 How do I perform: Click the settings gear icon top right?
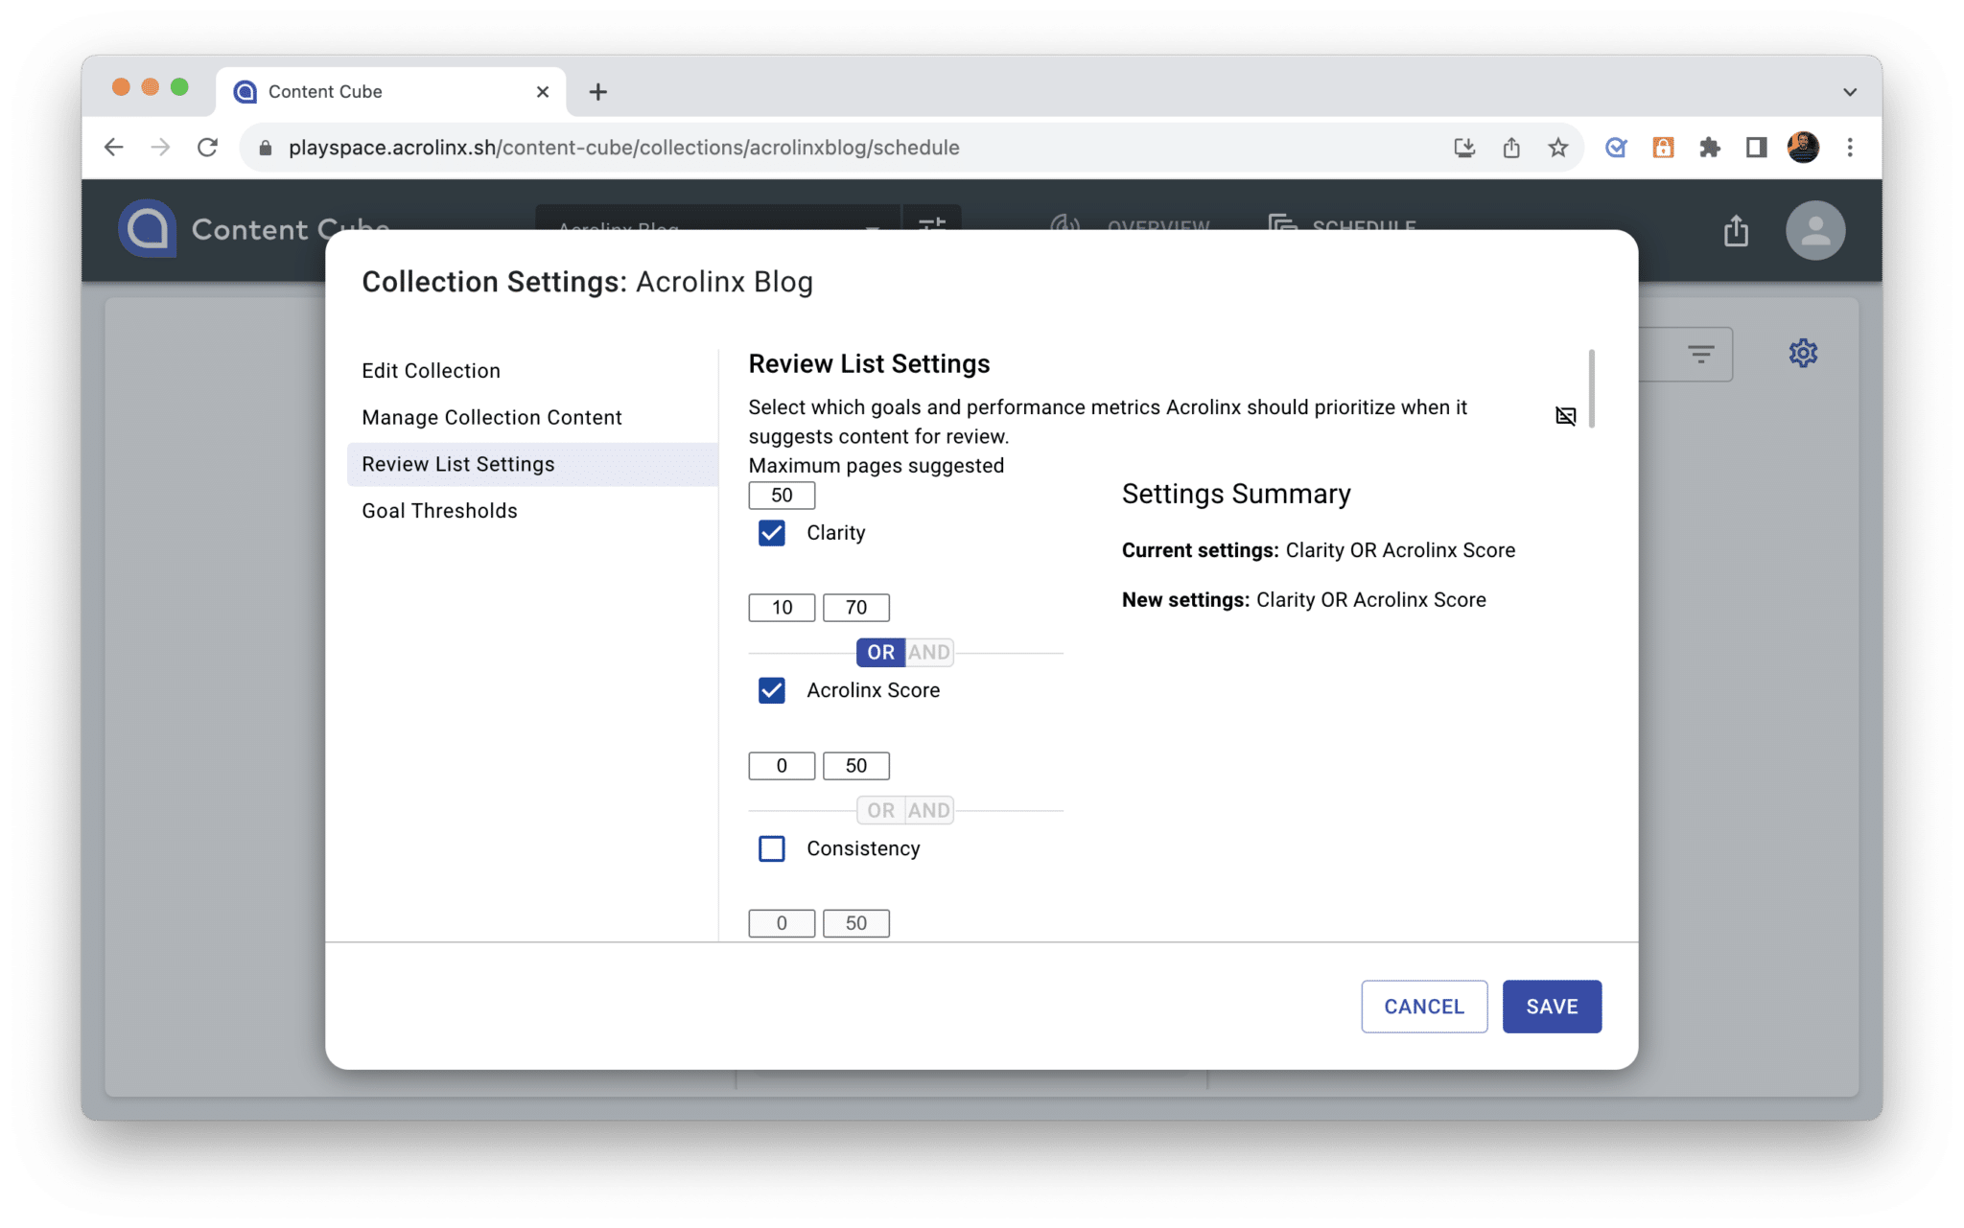(1803, 352)
